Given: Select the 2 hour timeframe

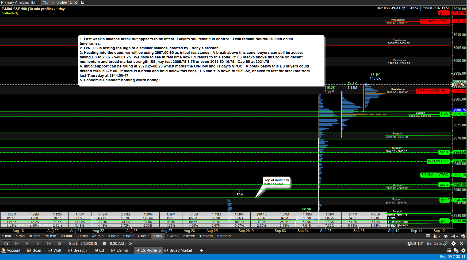Looking at the screenshot, I should coord(128,236).
